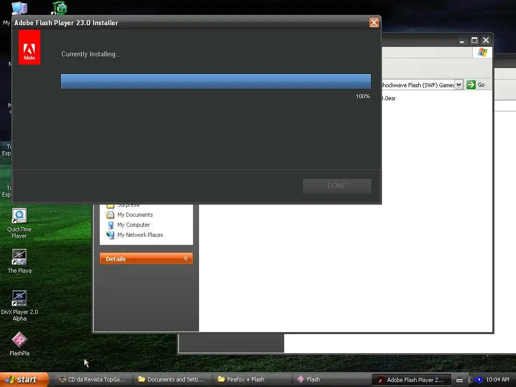The height and width of the screenshot is (387, 516).
Task: Click the 10:04 AM system clock
Action: click(497, 380)
